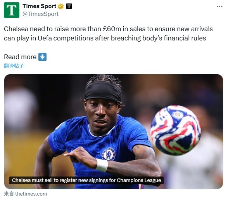This screenshot has width=228, height=201.
Task: Open the Times Sport profile avatar
Action: (12, 10)
